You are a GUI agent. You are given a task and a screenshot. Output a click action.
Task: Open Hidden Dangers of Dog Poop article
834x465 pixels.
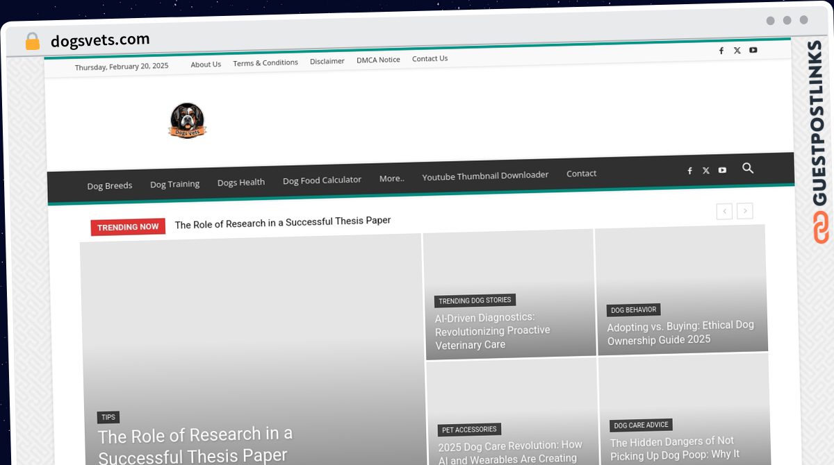click(674, 448)
